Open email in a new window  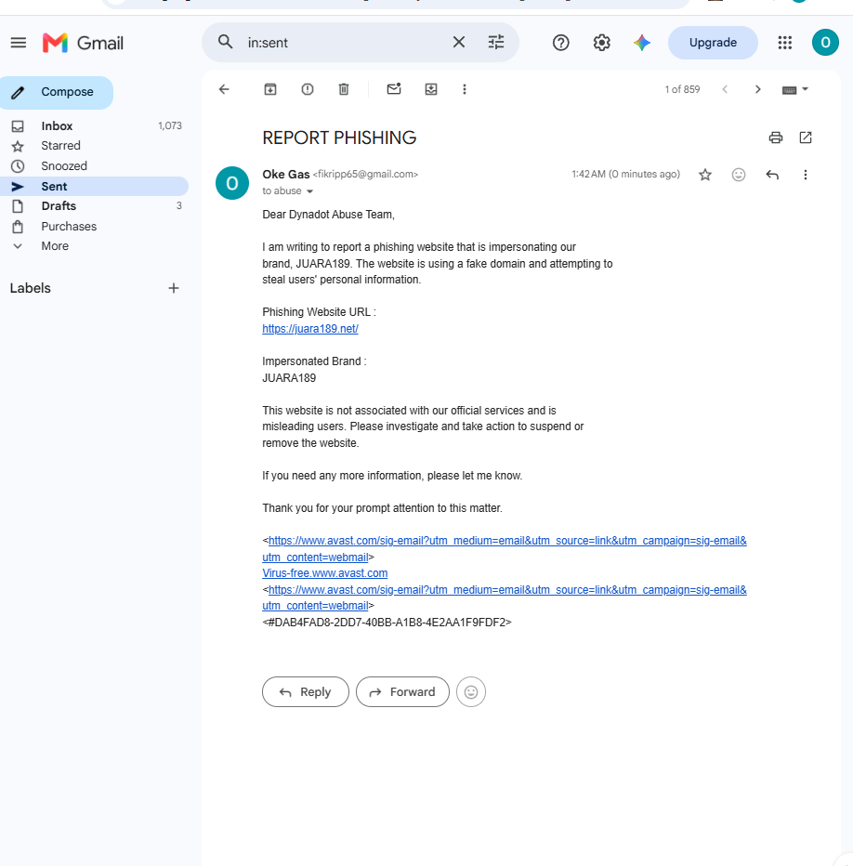tap(806, 138)
